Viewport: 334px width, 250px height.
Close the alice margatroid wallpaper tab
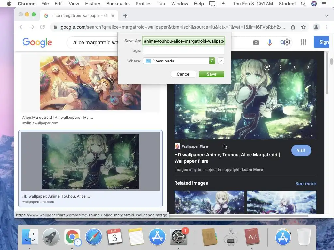coord(113,16)
